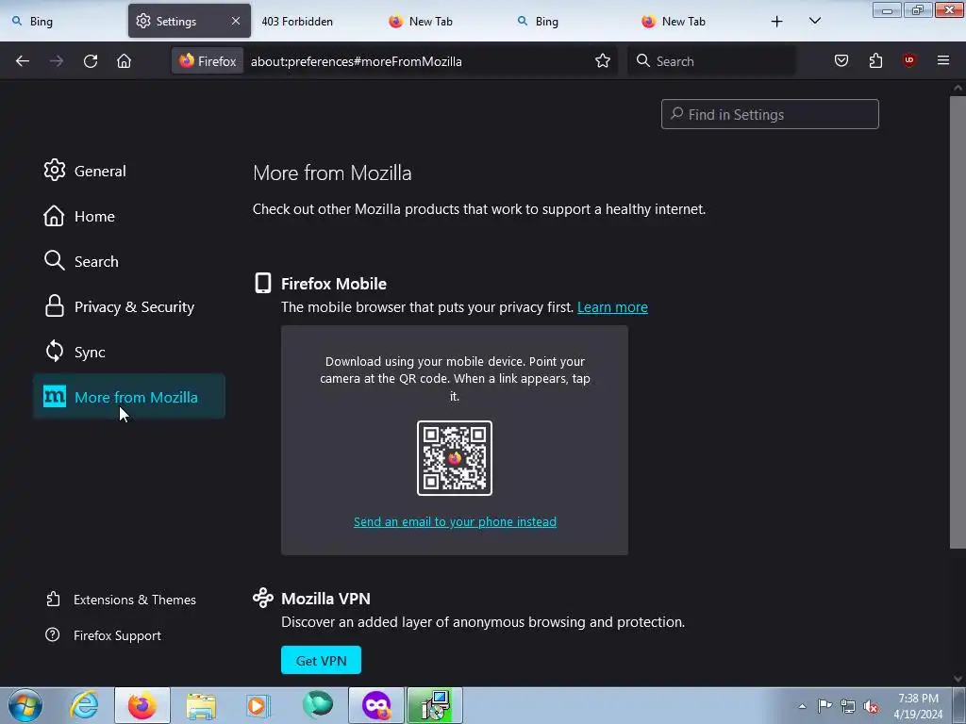The width and height of the screenshot is (966, 724).
Task: Follow the Learn more link
Action: (x=612, y=307)
